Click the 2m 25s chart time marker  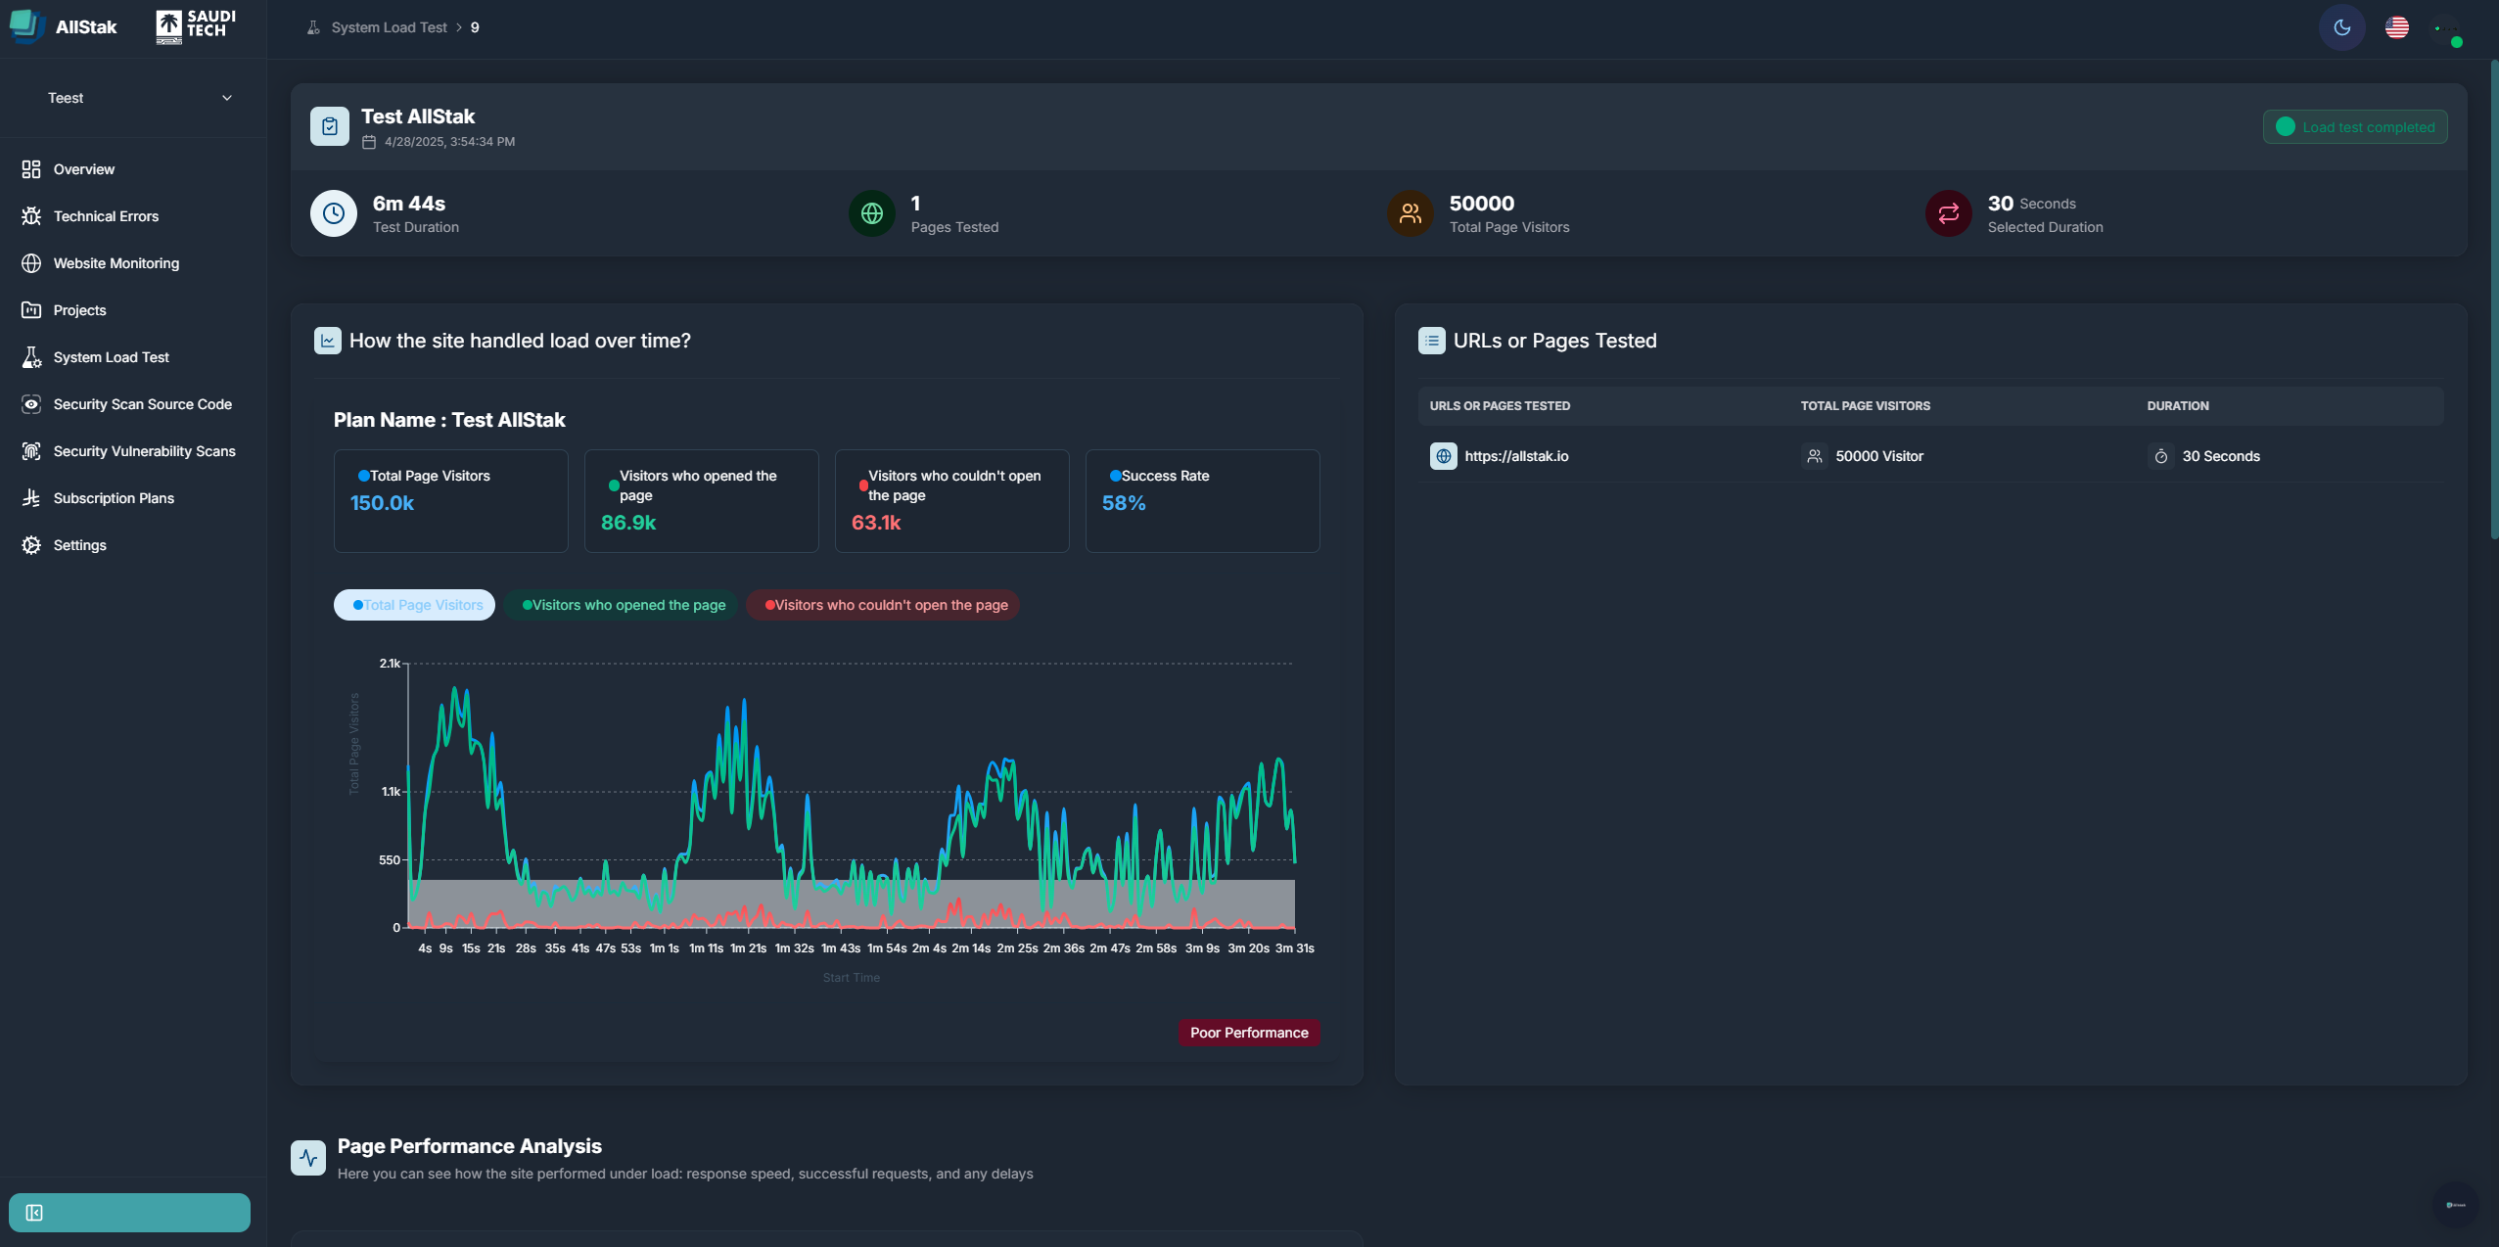[1017, 948]
